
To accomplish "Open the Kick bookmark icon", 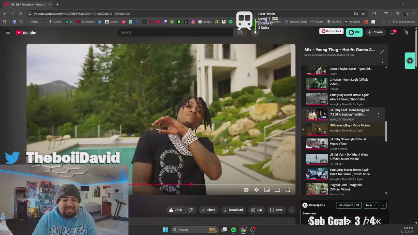I will [179, 22].
